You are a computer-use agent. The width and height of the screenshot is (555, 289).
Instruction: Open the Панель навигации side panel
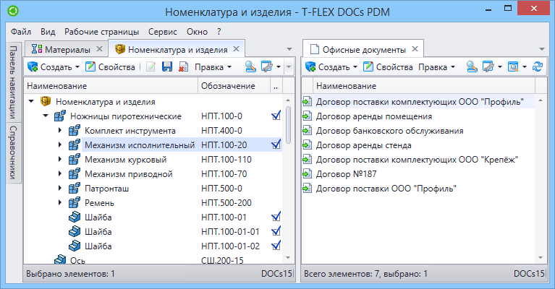[14, 82]
